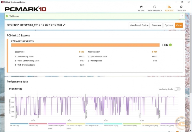Click the Compare button

(157, 25)
